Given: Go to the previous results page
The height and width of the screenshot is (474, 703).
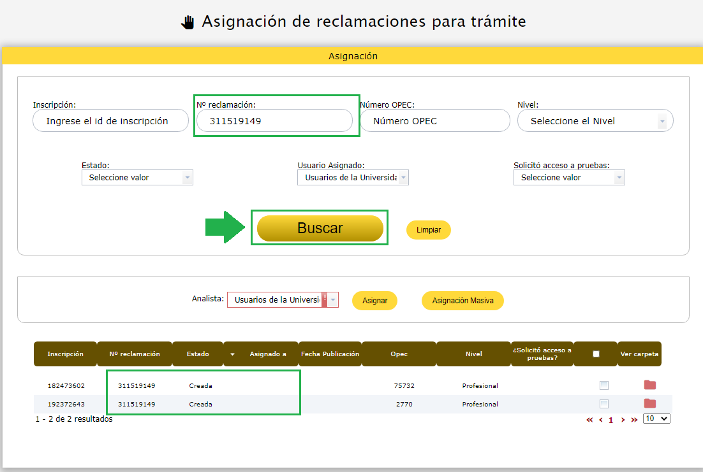Looking at the screenshot, I should click(x=600, y=420).
